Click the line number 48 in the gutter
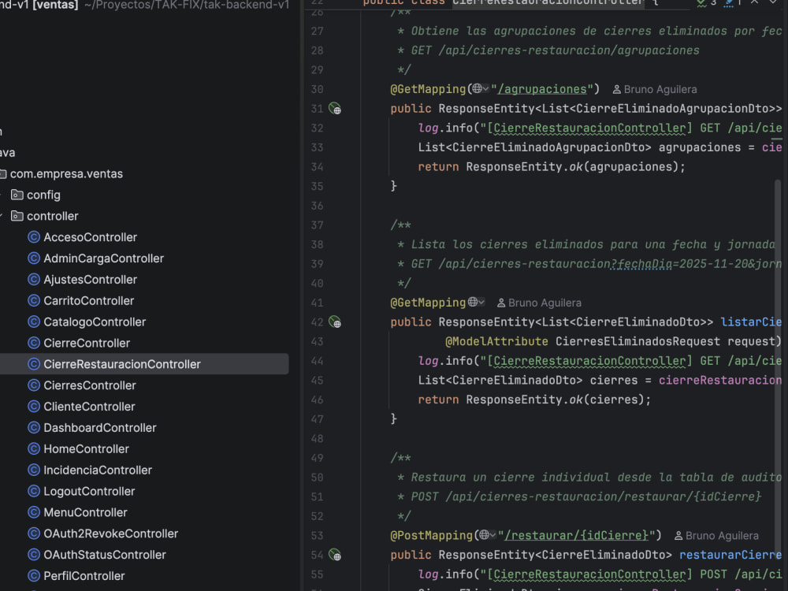 click(x=317, y=438)
